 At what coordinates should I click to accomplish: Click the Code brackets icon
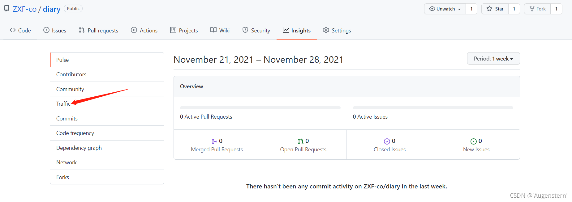[13, 30]
